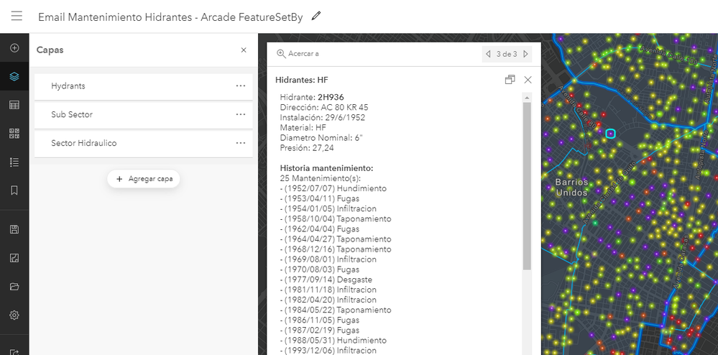Open options menu for Hydrants layer
718x355 pixels.
pos(241,86)
